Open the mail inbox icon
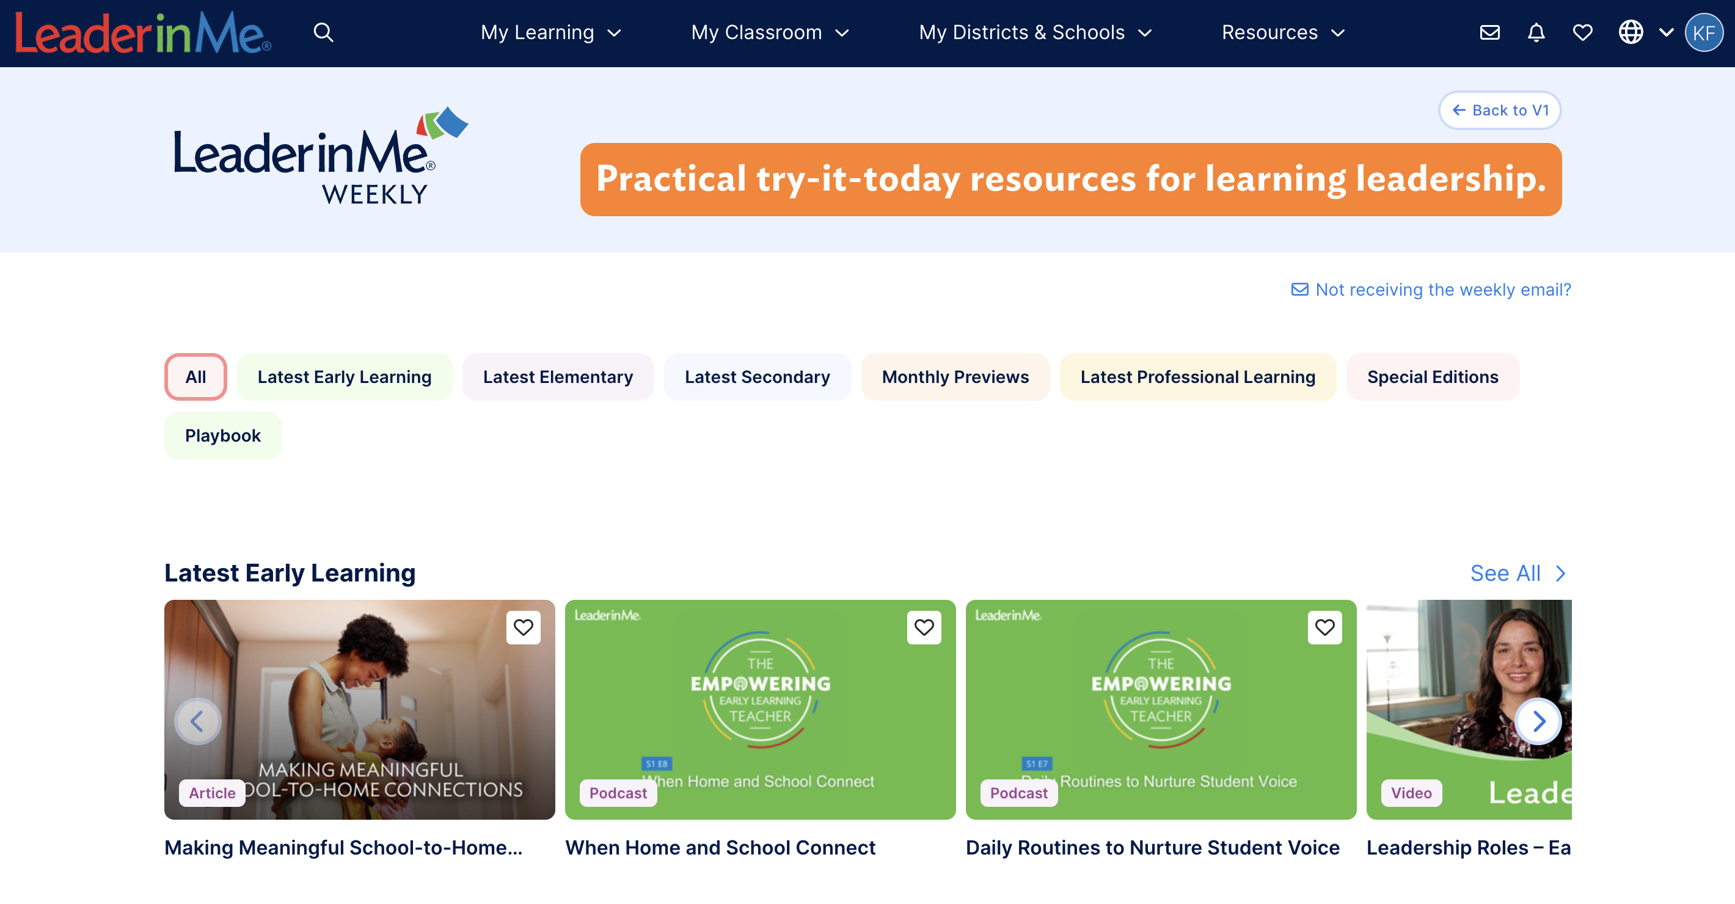The image size is (1735, 904). [1489, 32]
